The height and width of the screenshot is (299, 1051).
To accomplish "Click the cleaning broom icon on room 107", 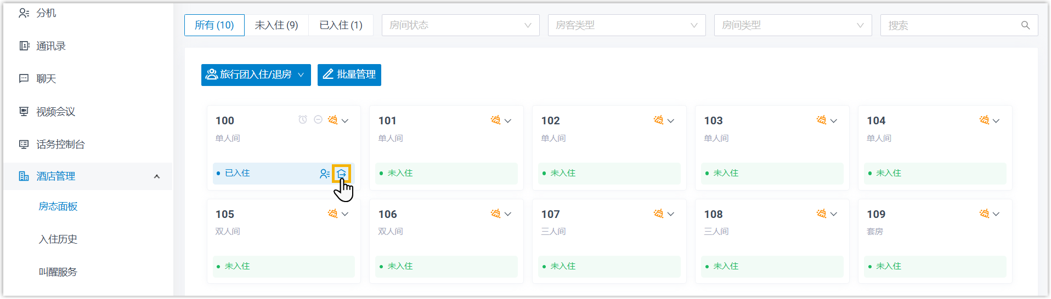I will (x=658, y=214).
